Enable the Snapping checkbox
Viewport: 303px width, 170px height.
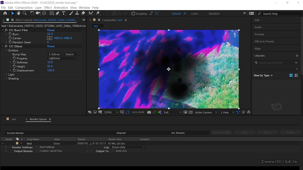coord(133,14)
